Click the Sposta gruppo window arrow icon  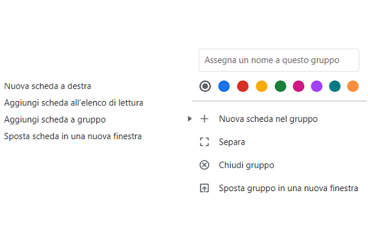[x=205, y=189]
